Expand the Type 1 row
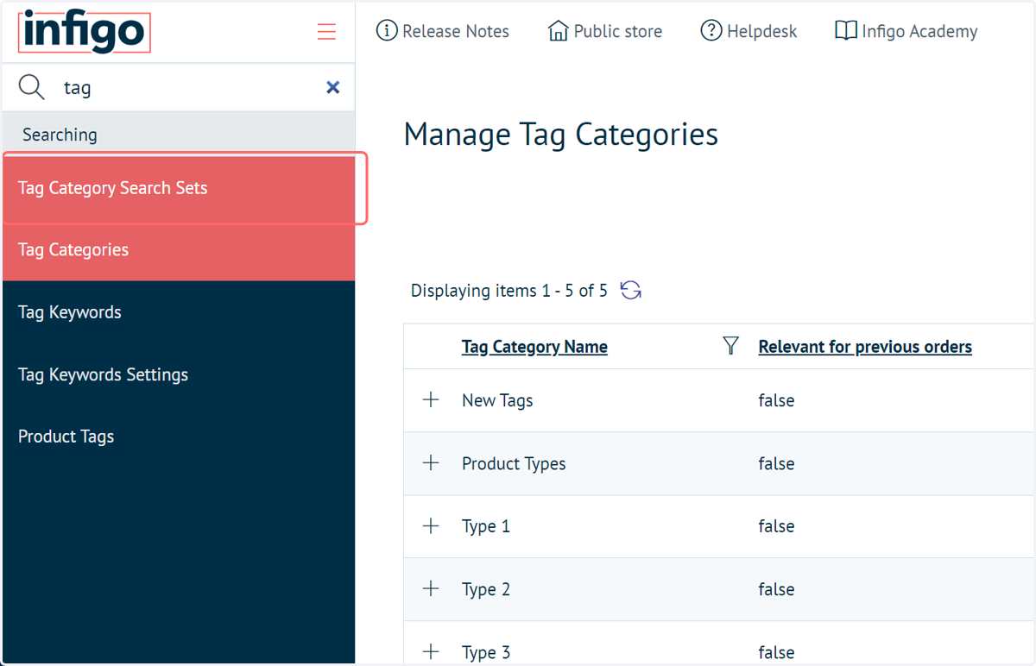1036x666 pixels. click(x=431, y=526)
